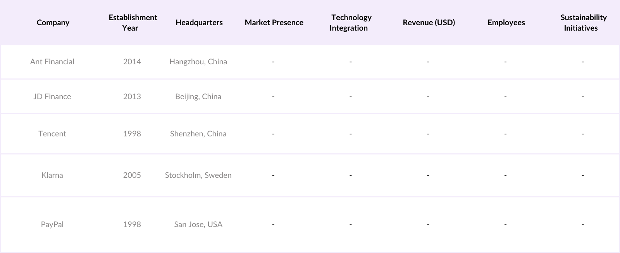Screen dimensions: 620x253
Task: Click the Market Presence column header
Action: pyautogui.click(x=274, y=22)
